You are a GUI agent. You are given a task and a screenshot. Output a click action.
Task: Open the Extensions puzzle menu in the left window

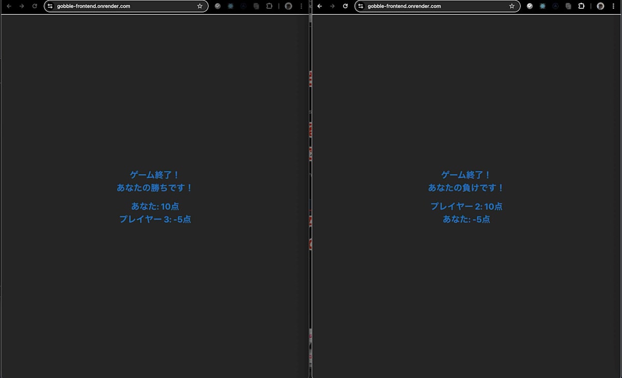tap(269, 6)
